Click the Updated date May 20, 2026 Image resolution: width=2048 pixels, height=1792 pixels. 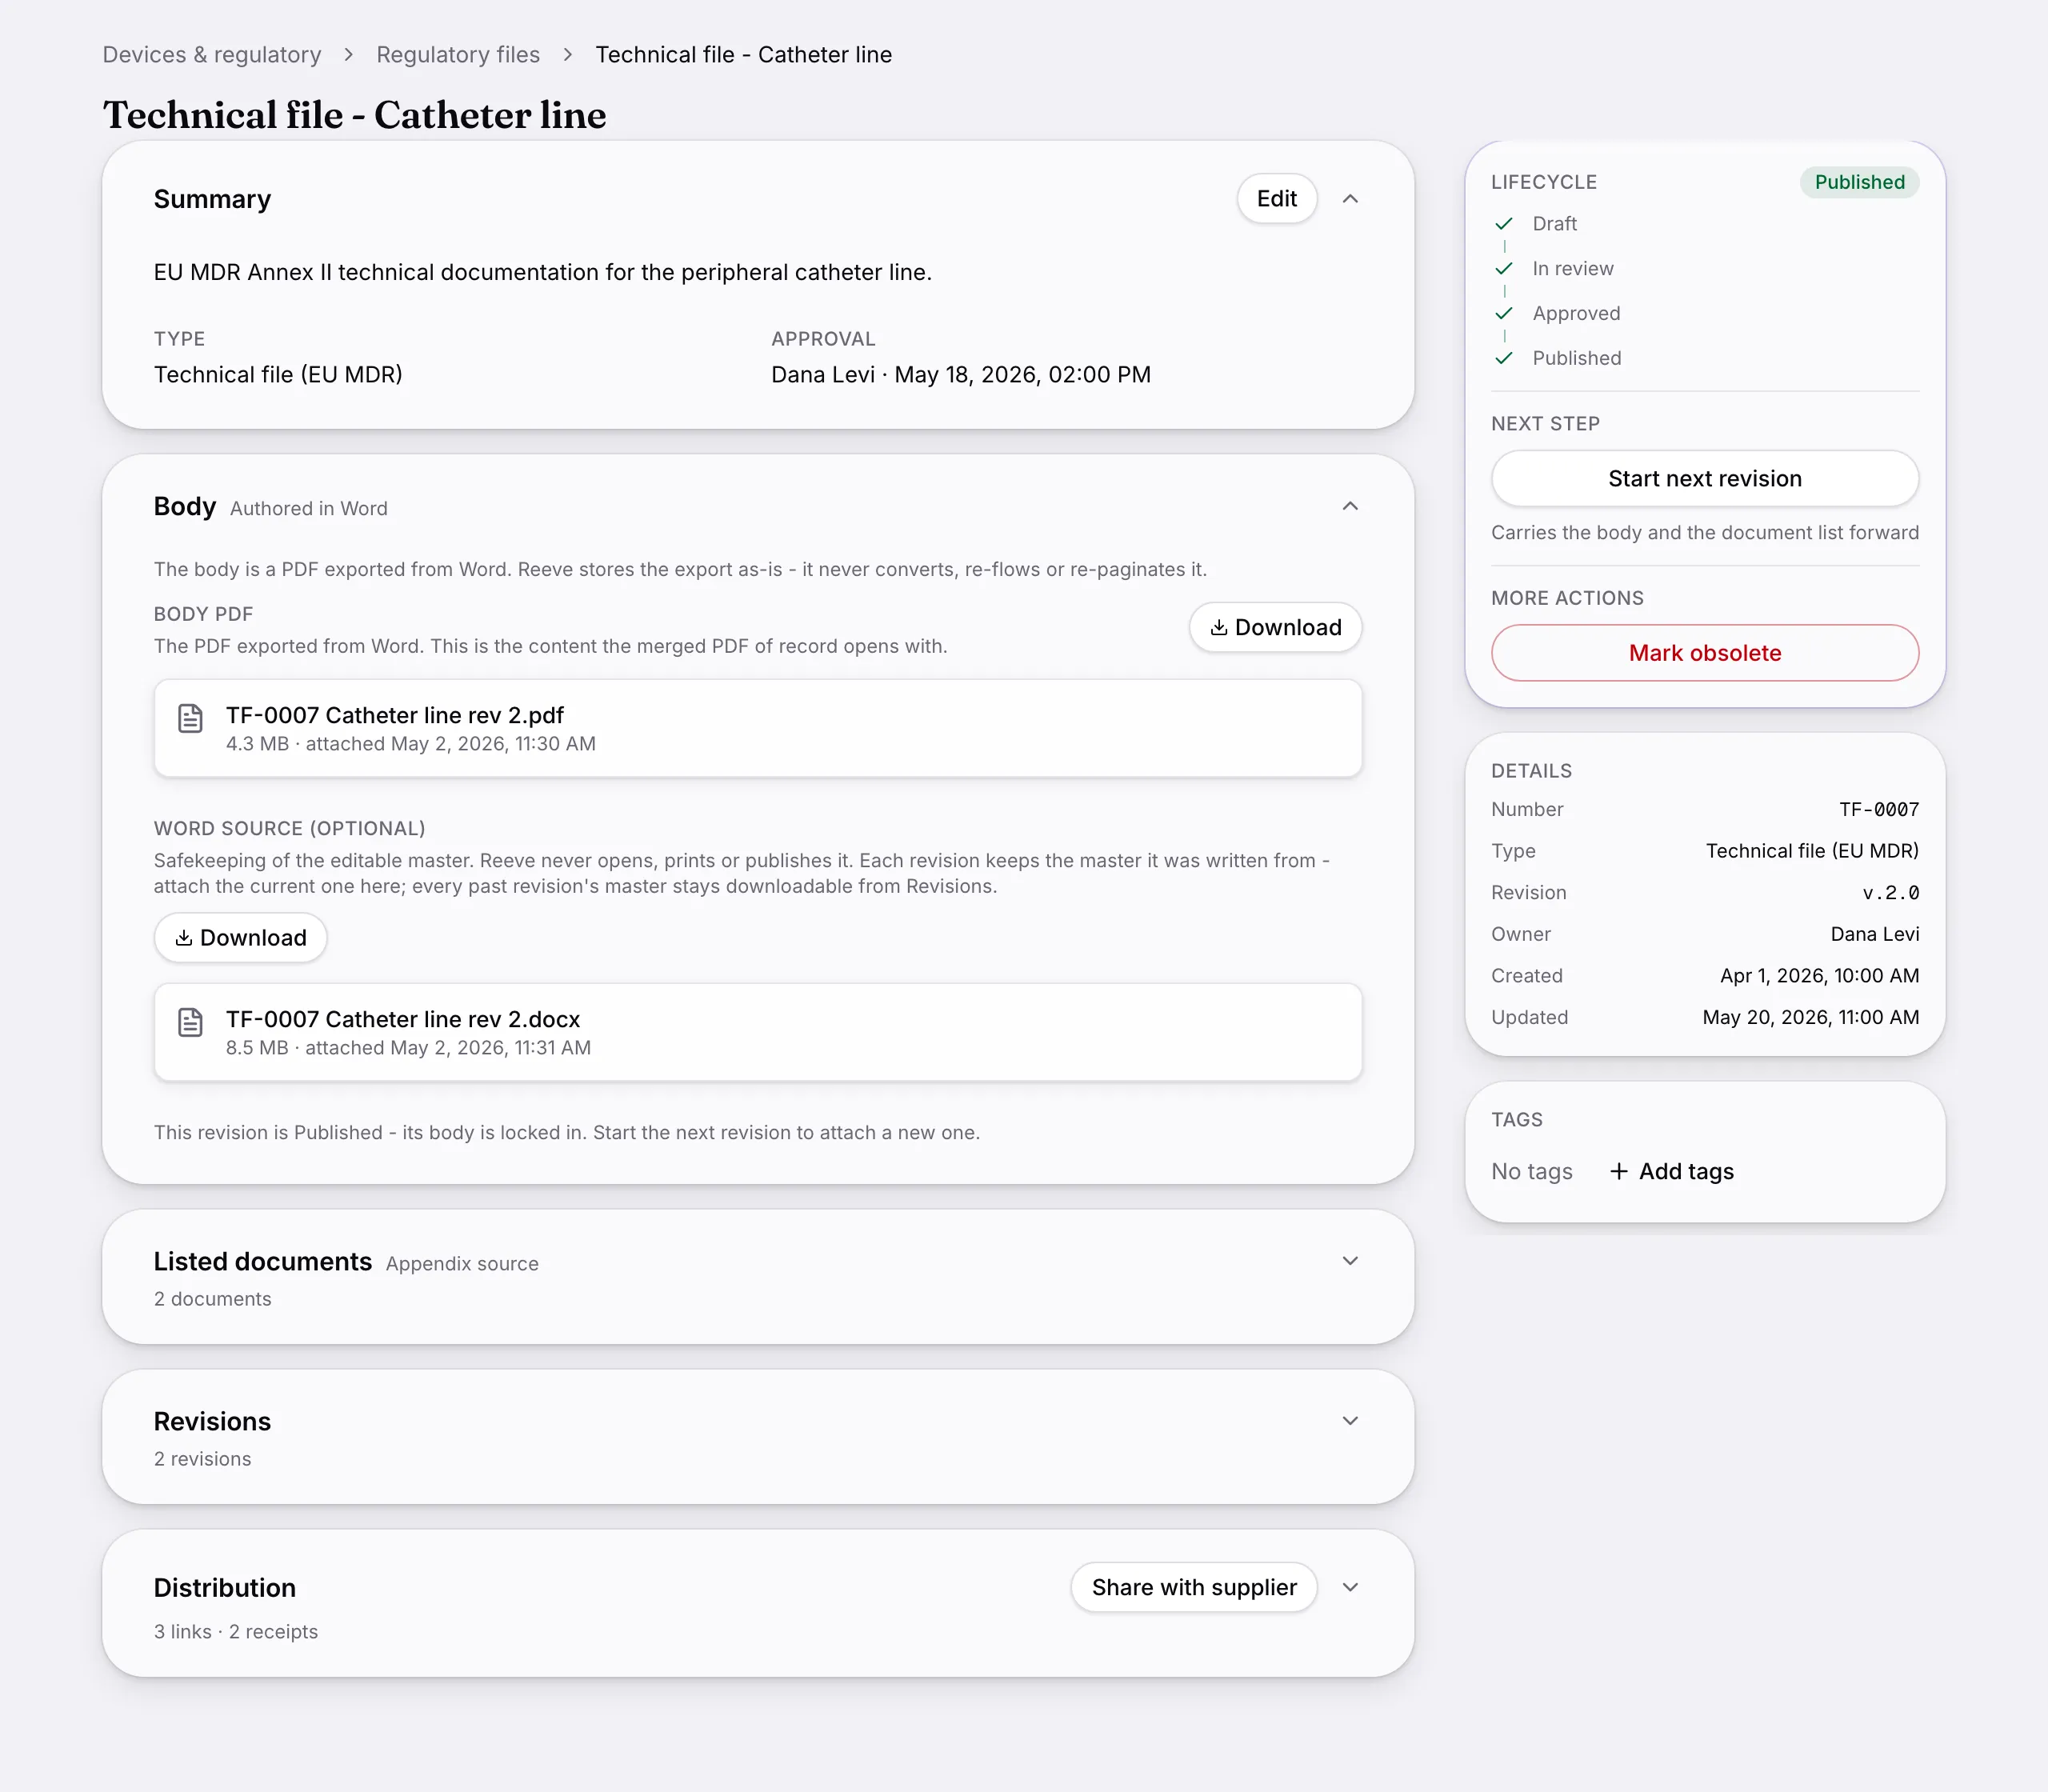coord(1811,1017)
